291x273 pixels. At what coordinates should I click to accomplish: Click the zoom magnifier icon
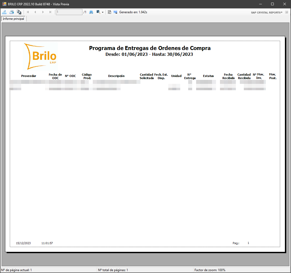point(98,12)
